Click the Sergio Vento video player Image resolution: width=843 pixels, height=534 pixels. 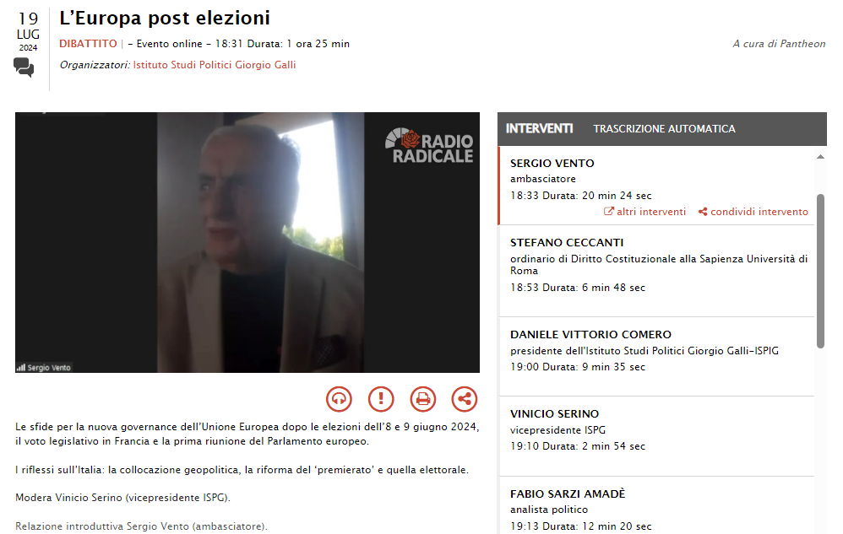247,243
